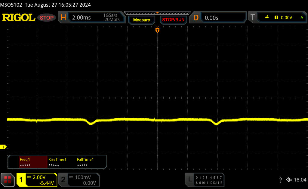Select the Freq1 measurement item
The width and height of the screenshot is (308, 189).
[33, 162]
